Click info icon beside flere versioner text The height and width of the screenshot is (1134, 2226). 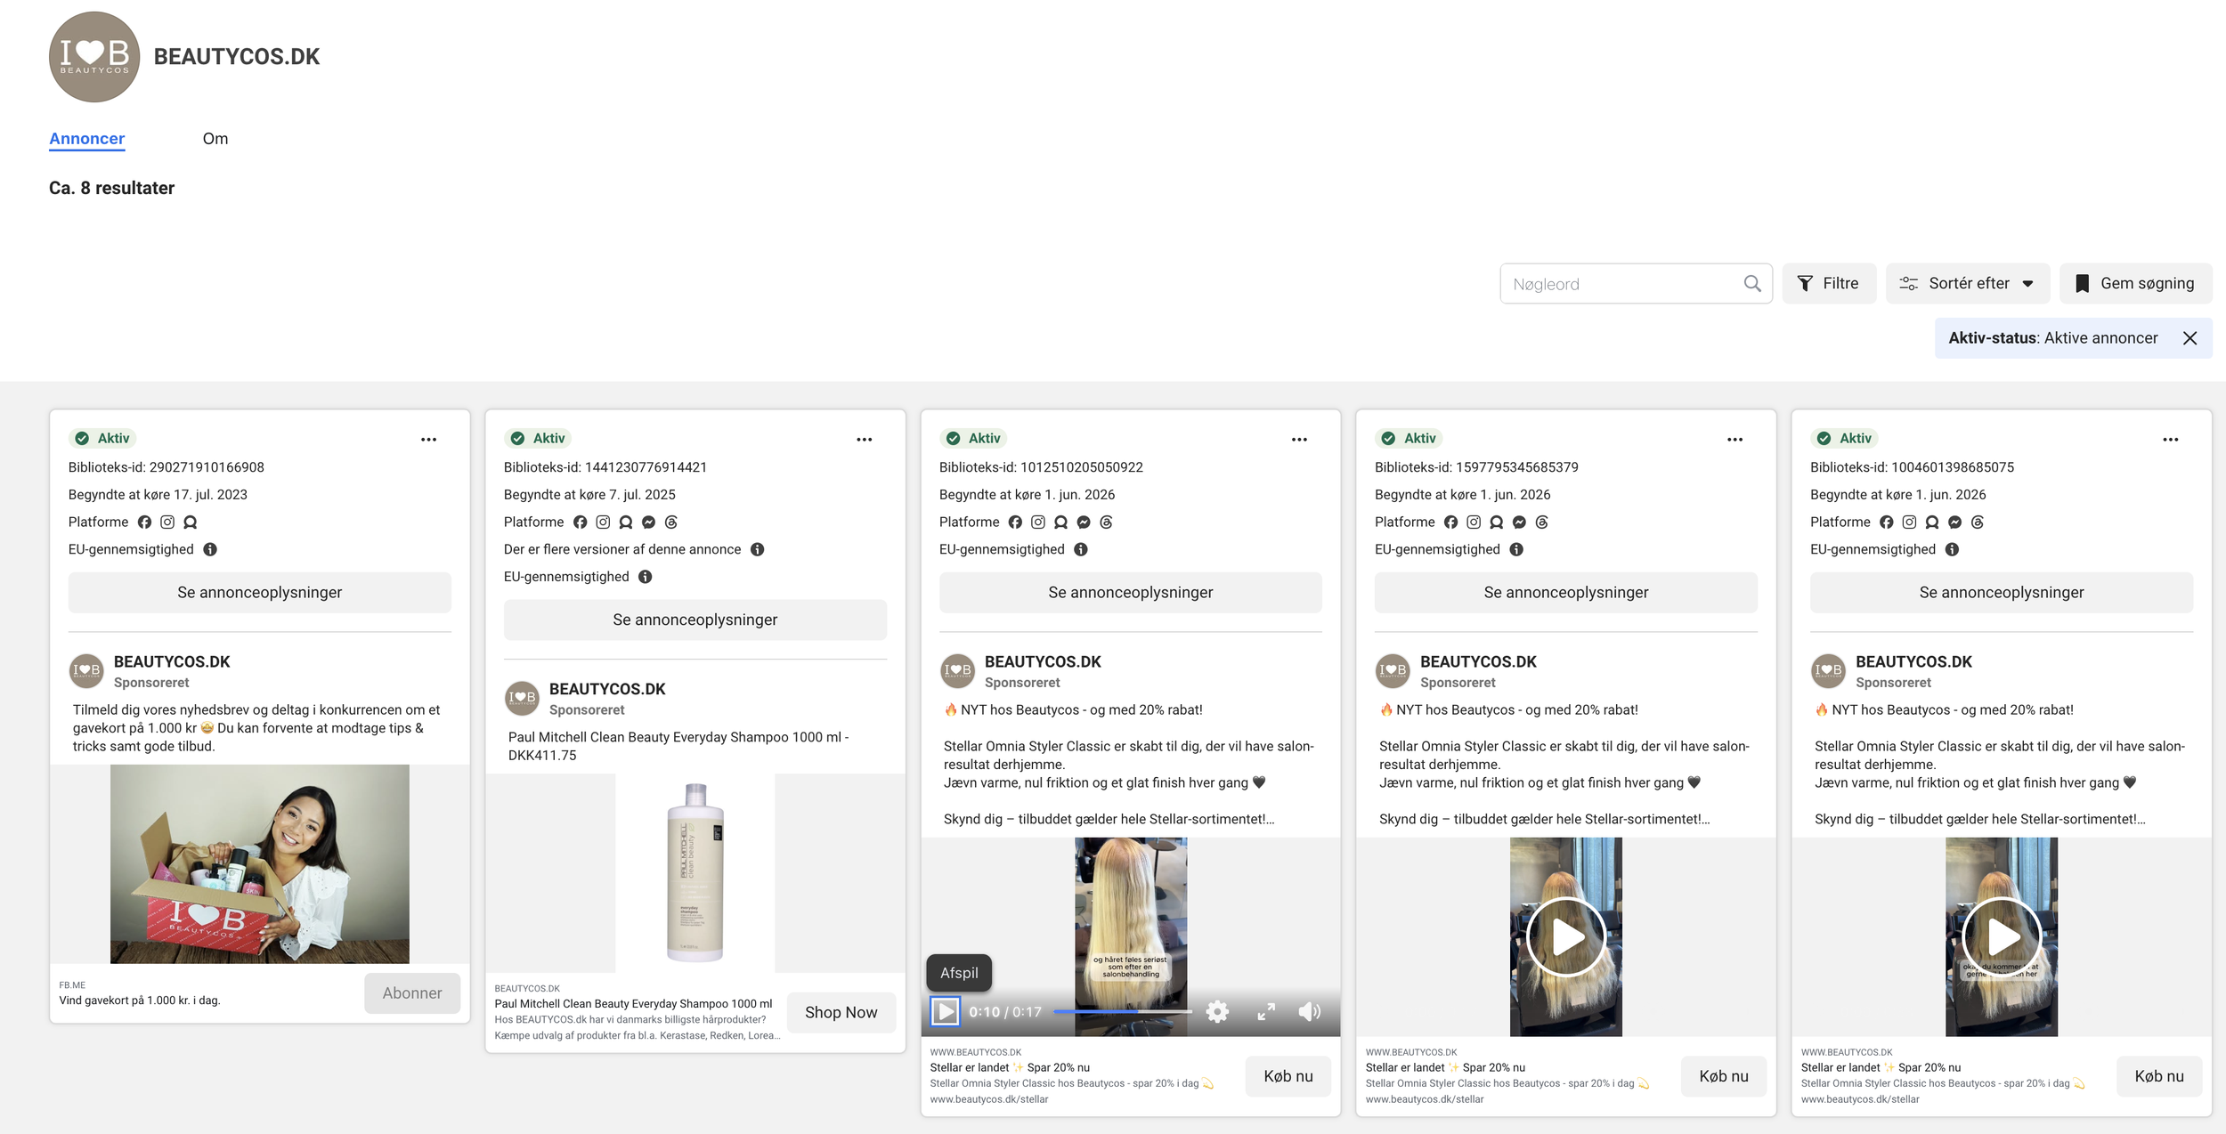click(758, 550)
